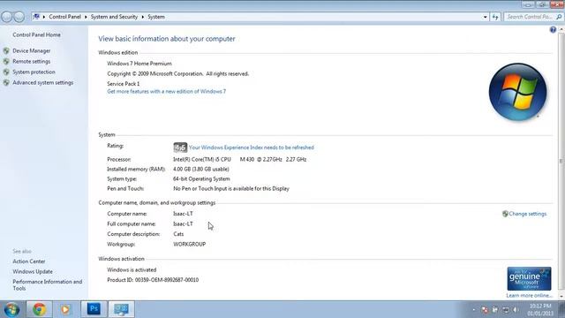This screenshot has height=318, width=565.
Task: Click the WORKGROUP value
Action: [190, 244]
